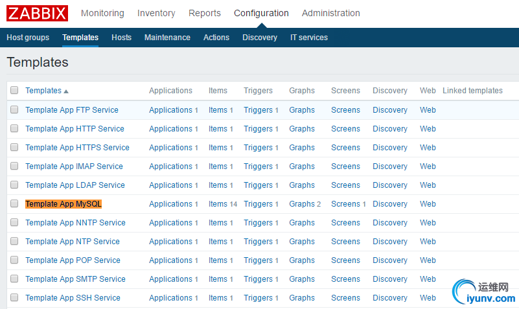Open Web for Template App MySQL

click(428, 204)
